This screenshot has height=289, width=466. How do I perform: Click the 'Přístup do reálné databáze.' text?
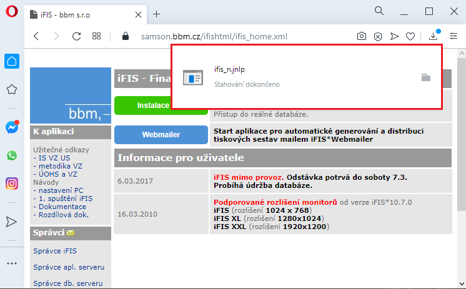(x=261, y=114)
